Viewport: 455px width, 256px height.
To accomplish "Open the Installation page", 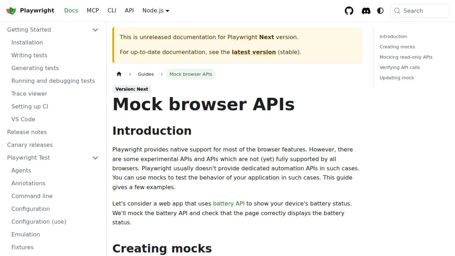I will tap(27, 42).
